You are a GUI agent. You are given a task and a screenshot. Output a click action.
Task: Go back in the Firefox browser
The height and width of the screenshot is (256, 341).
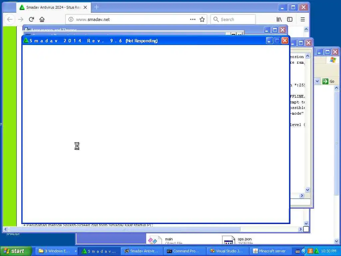tap(10, 19)
